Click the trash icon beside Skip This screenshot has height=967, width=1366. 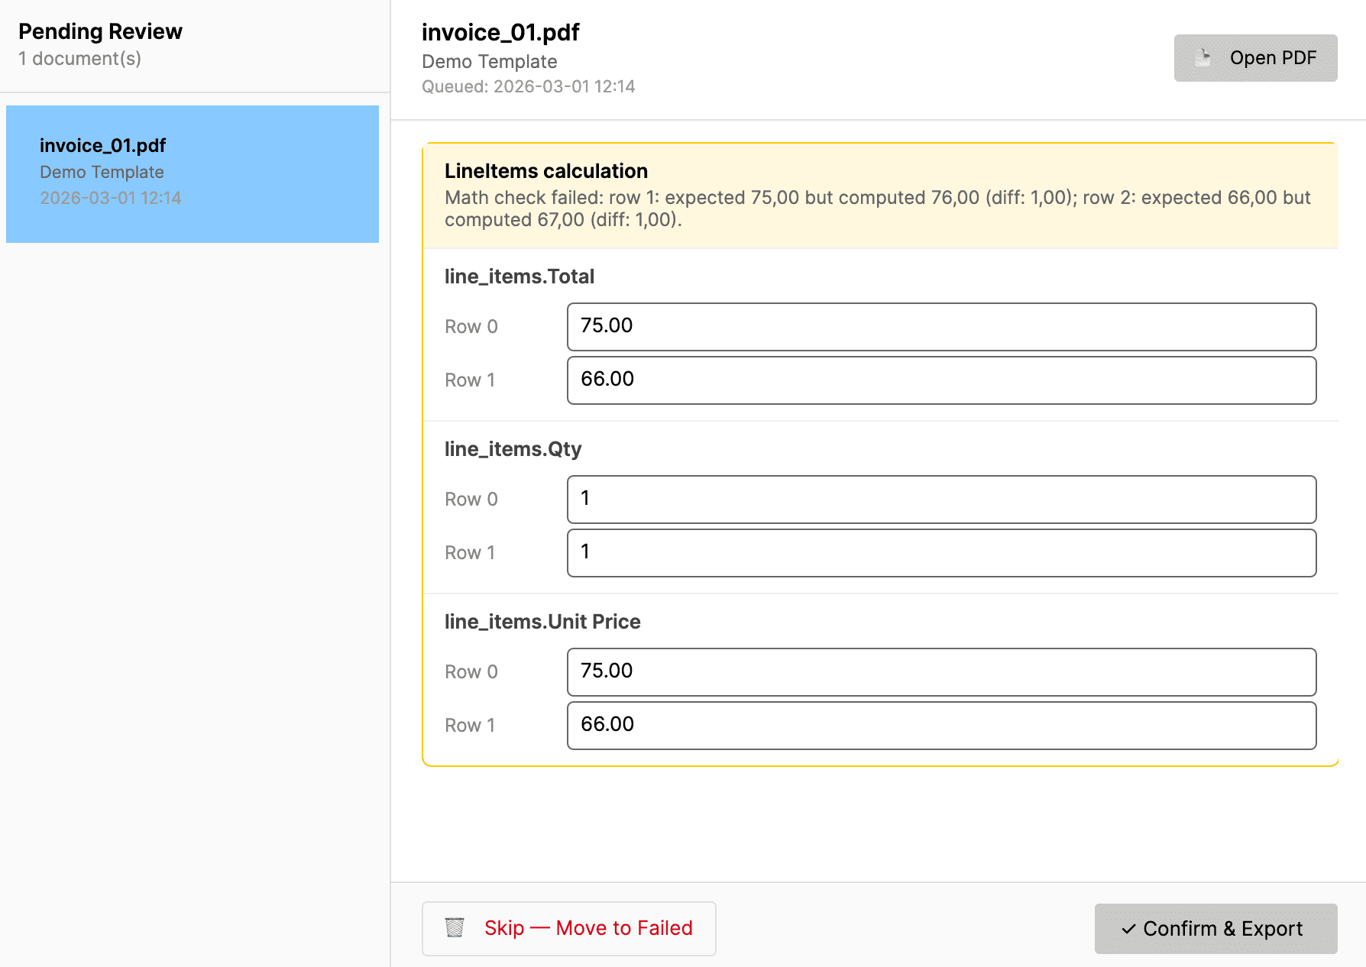pos(455,928)
